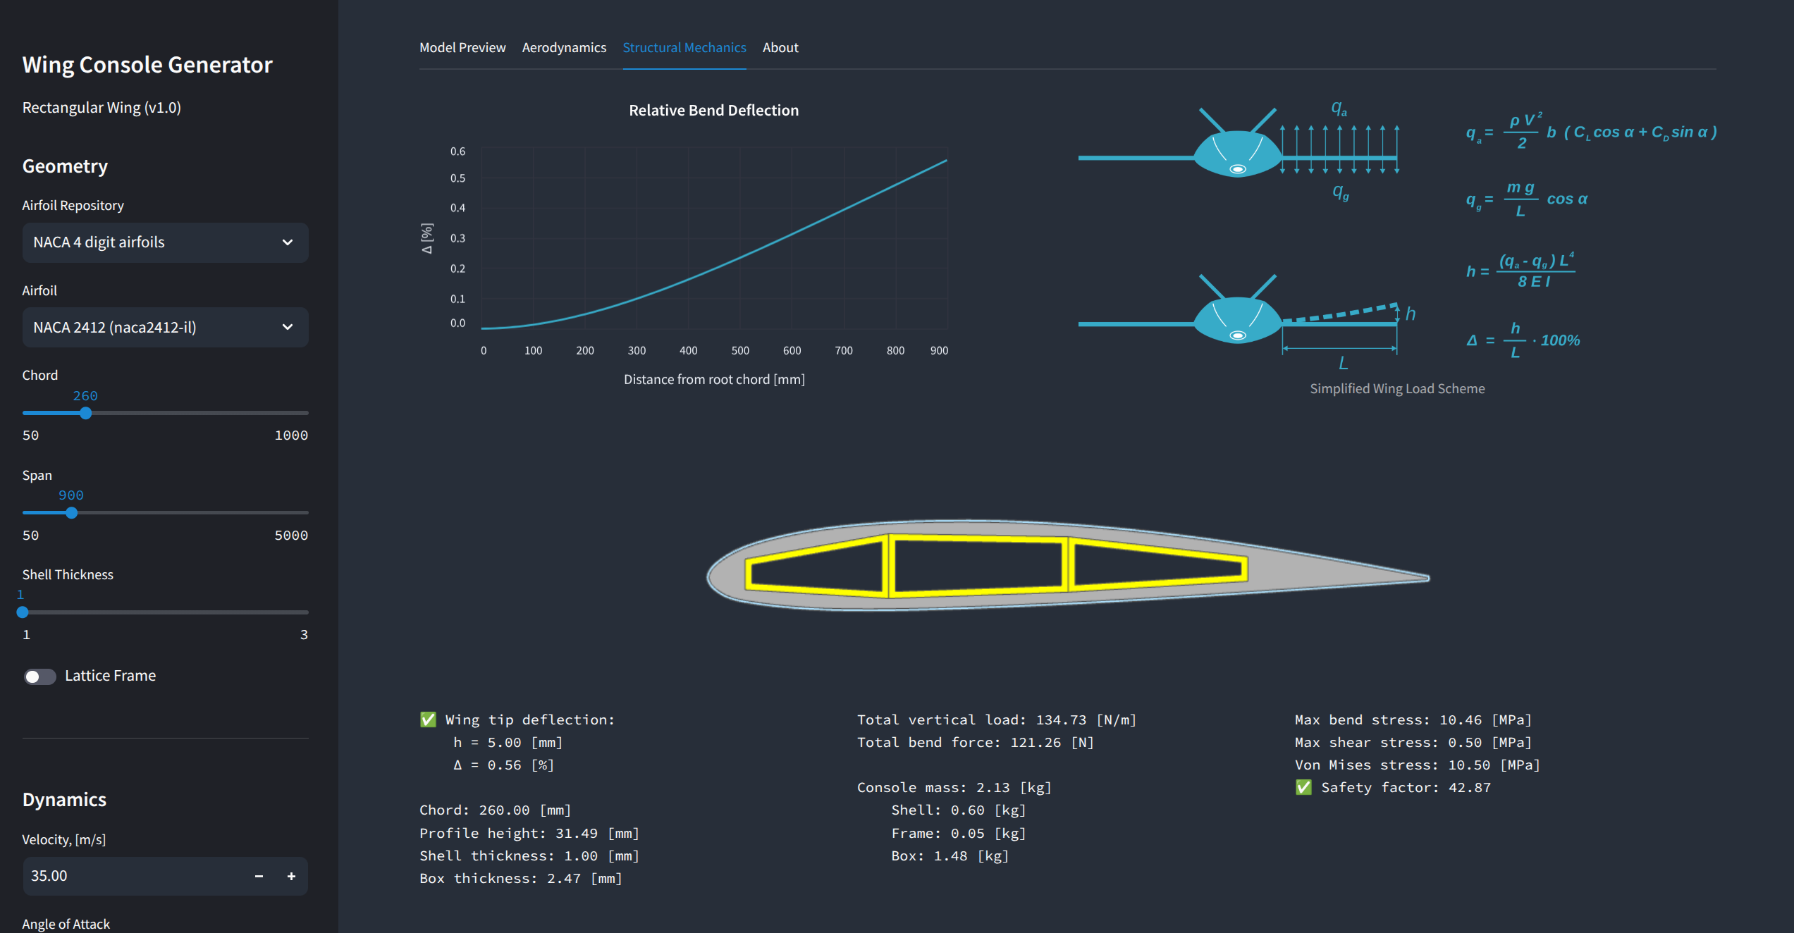Click the Span slider handle

pyautogui.click(x=71, y=512)
